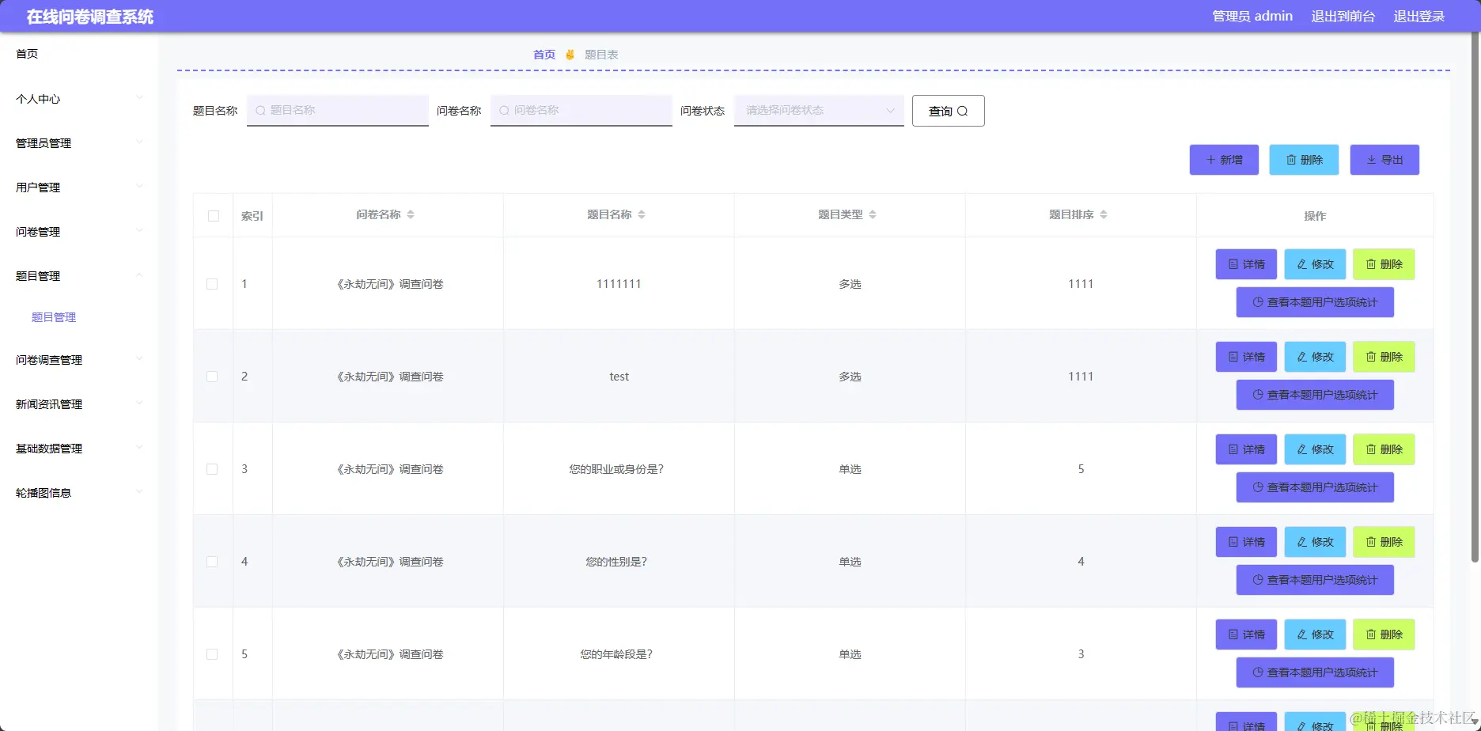Open 详情 for 您的年龄段是 row
The width and height of the screenshot is (1481, 731).
pos(1246,634)
